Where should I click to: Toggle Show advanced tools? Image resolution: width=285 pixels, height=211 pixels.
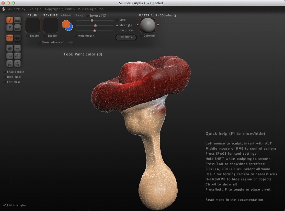pyautogui.click(x=40, y=43)
